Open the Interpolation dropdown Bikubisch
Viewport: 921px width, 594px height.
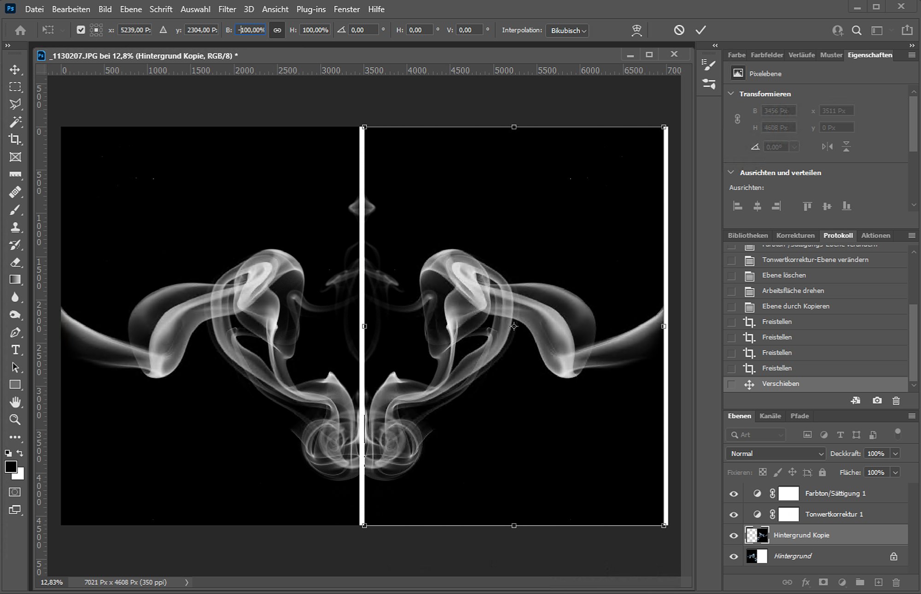567,31
